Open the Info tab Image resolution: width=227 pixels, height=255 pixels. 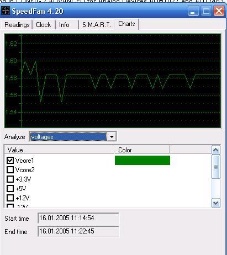(x=67, y=25)
